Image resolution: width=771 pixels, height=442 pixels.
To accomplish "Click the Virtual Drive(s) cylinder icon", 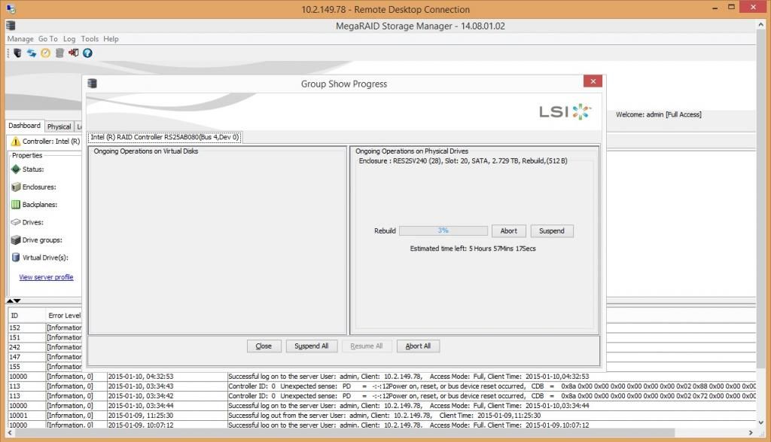I will click(16, 257).
